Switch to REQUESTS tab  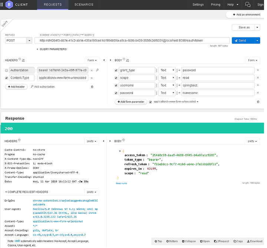(x=53, y=4)
